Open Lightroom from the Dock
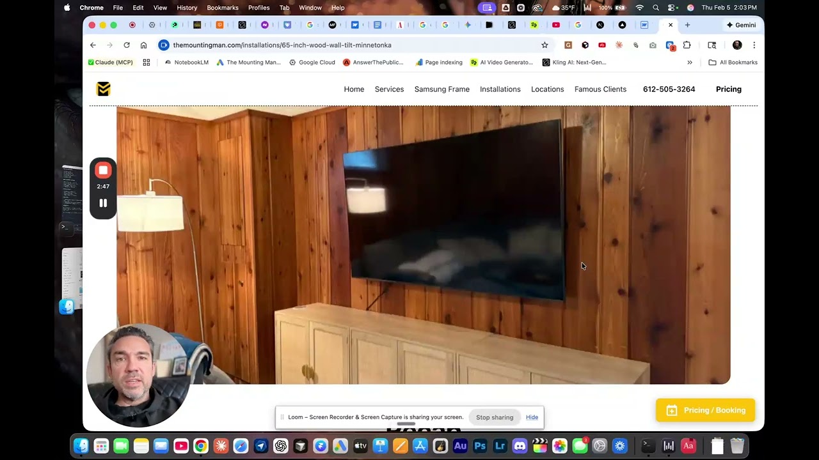This screenshot has width=819, height=460. pyautogui.click(x=500, y=446)
